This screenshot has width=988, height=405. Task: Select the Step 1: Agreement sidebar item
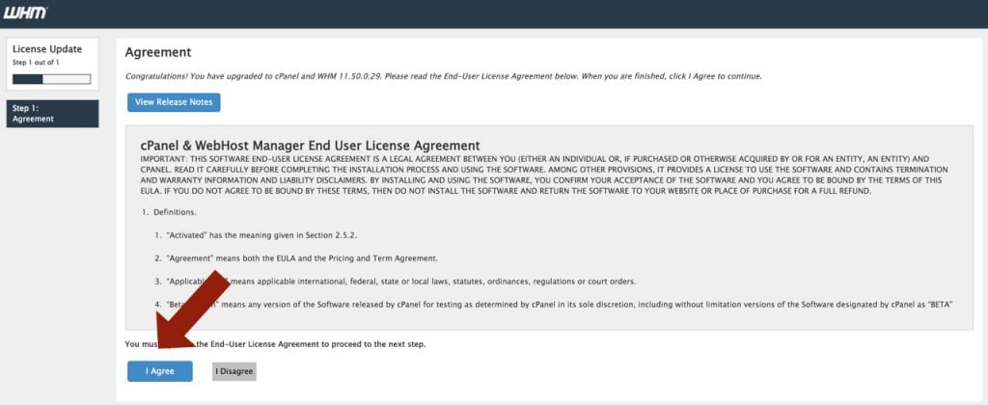point(52,114)
